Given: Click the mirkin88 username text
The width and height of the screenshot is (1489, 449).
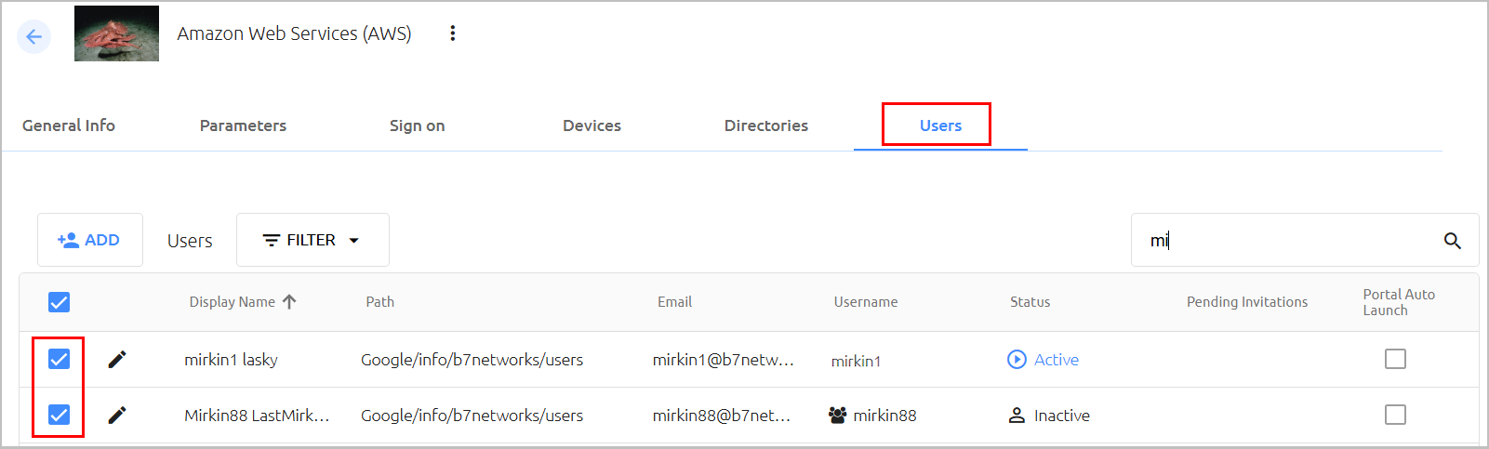Looking at the screenshot, I should (884, 416).
